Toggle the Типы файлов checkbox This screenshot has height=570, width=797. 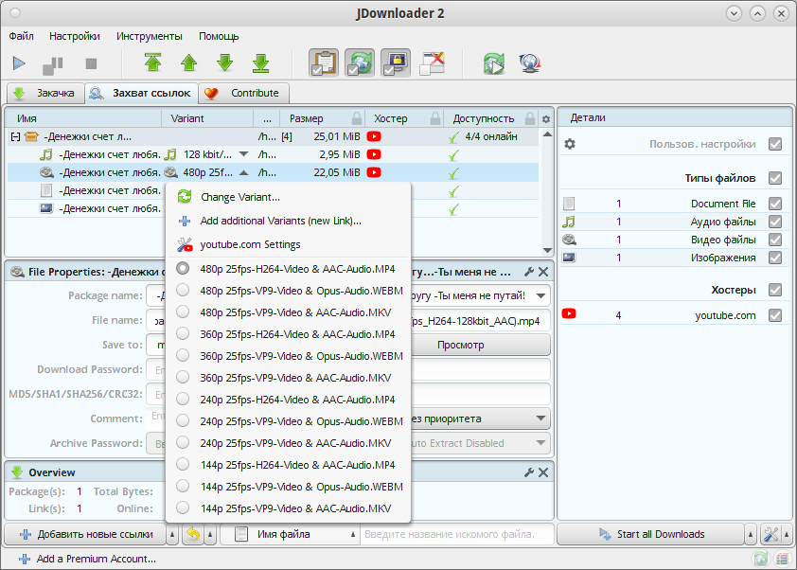[775, 178]
